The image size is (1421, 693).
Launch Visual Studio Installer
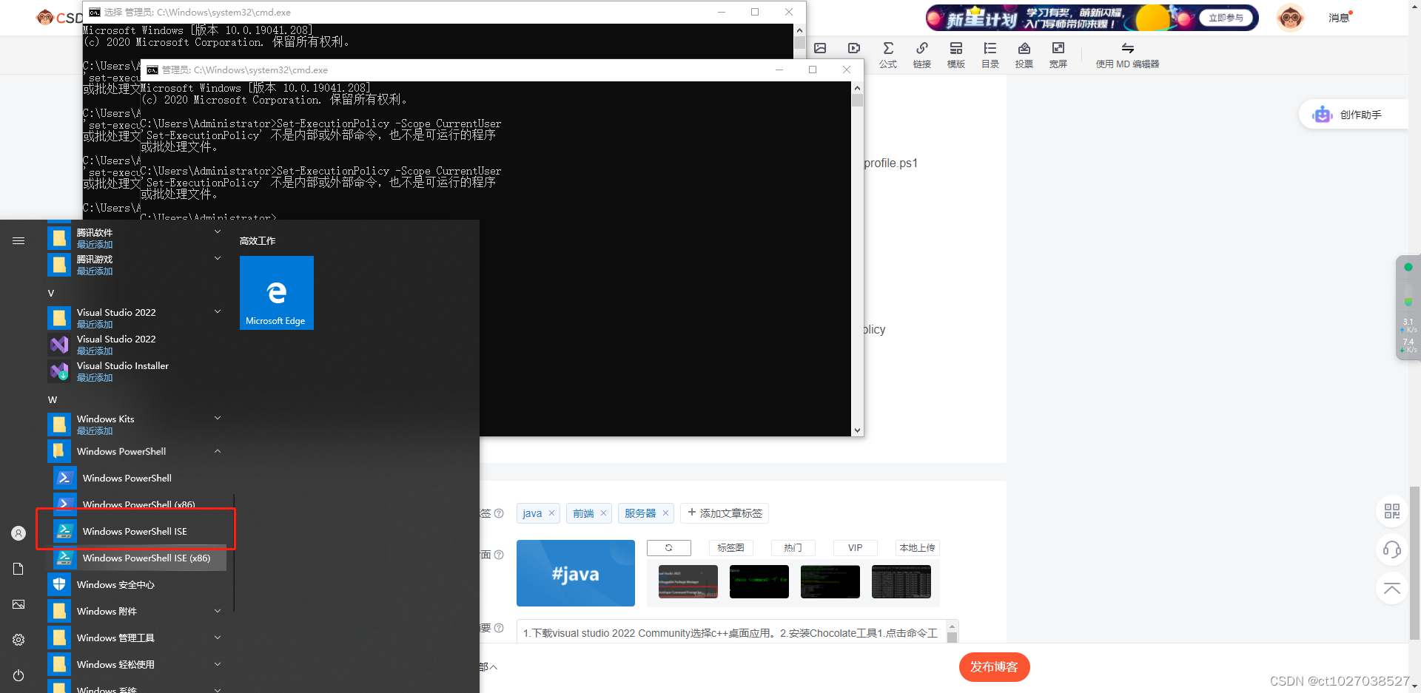(x=137, y=371)
